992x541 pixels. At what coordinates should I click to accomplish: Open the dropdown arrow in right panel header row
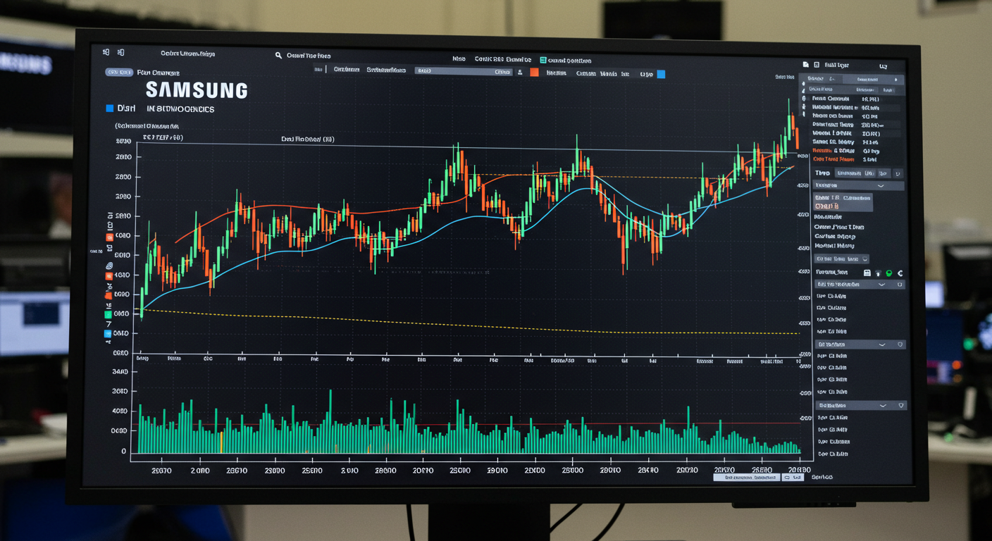(x=896, y=80)
